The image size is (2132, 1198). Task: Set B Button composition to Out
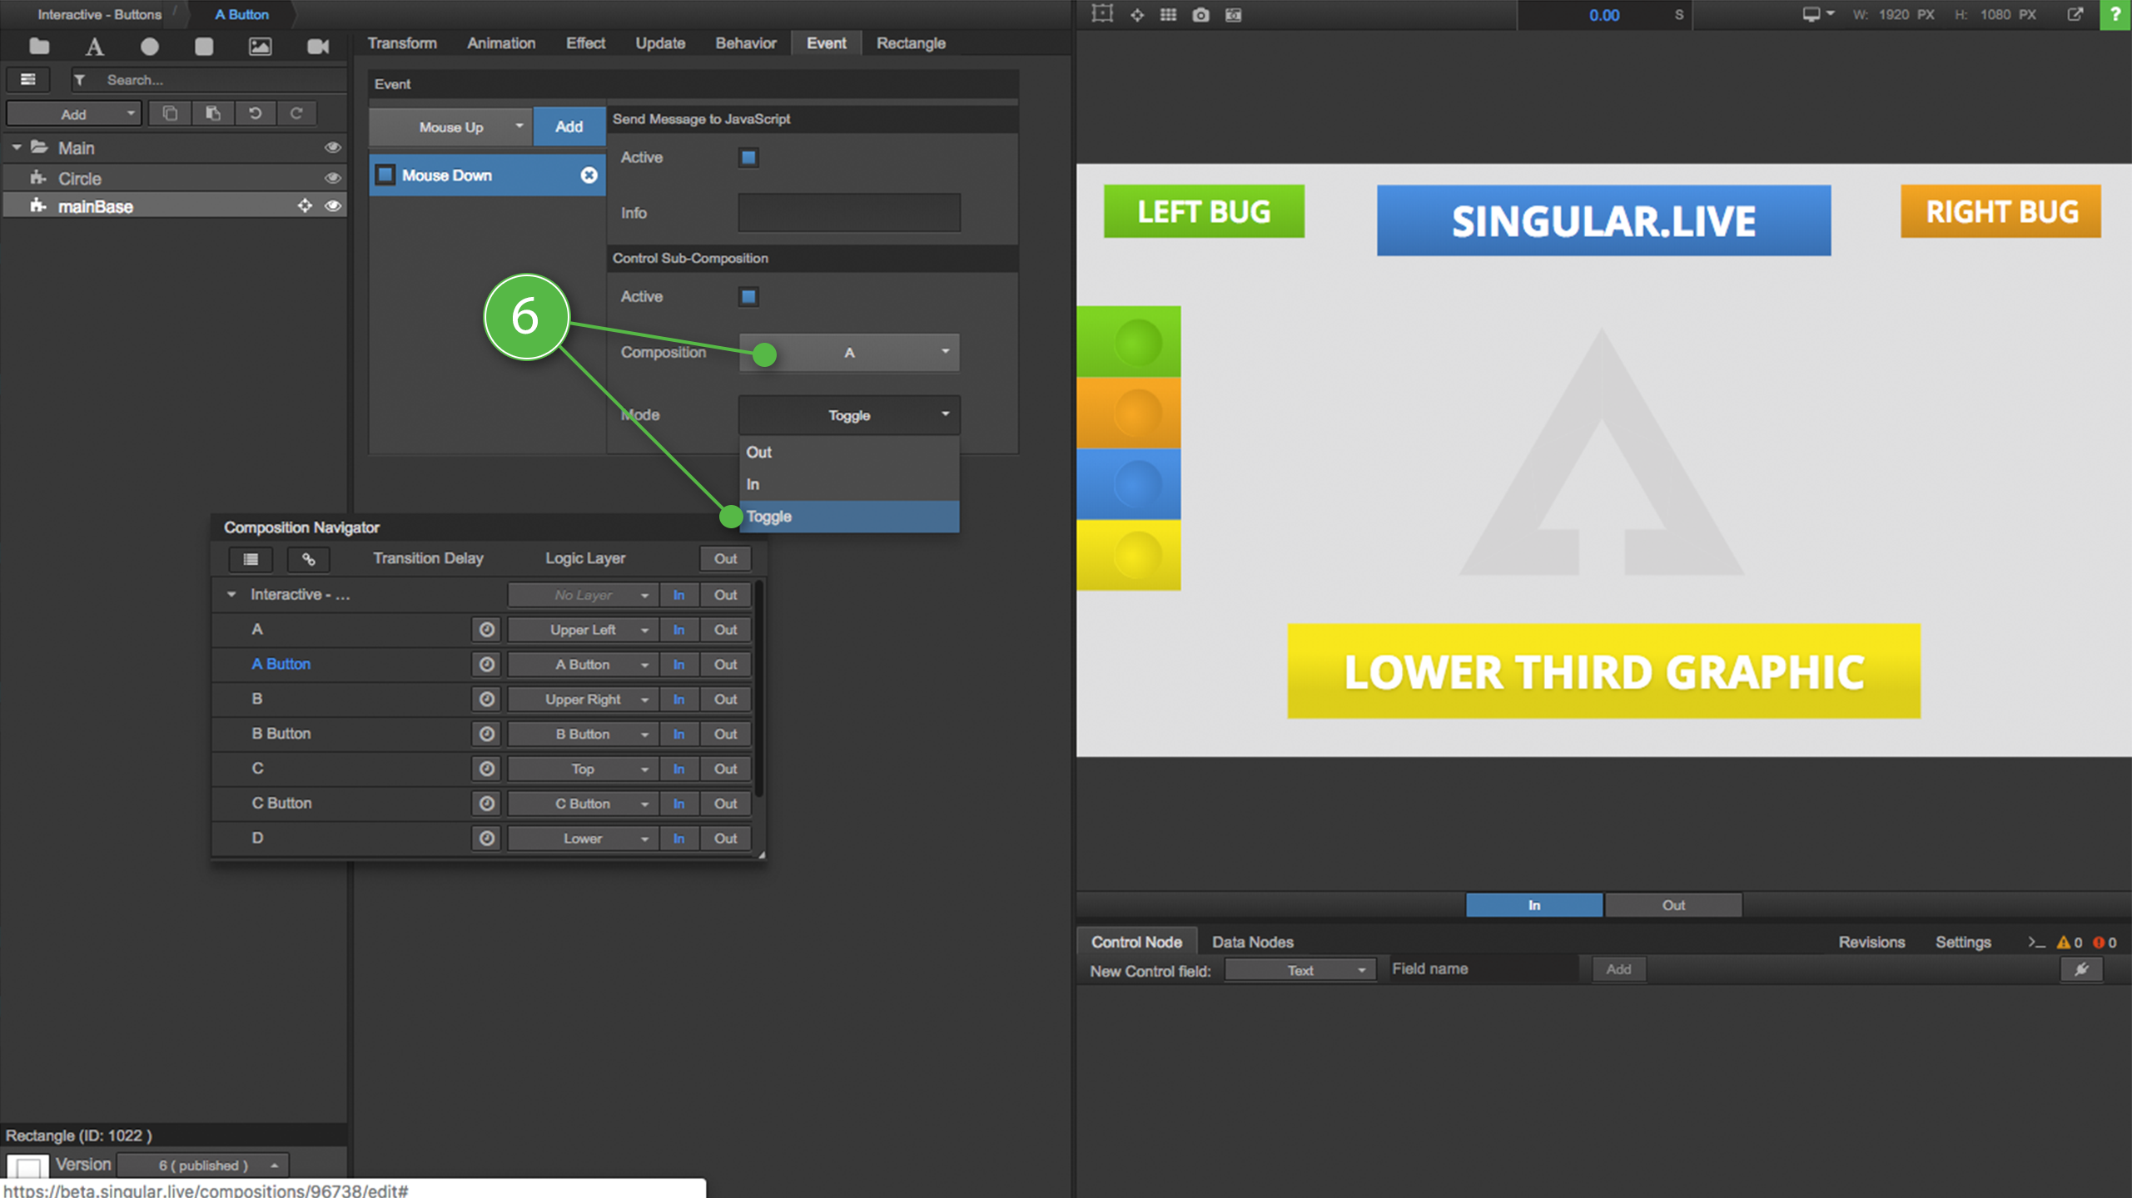coord(725,734)
